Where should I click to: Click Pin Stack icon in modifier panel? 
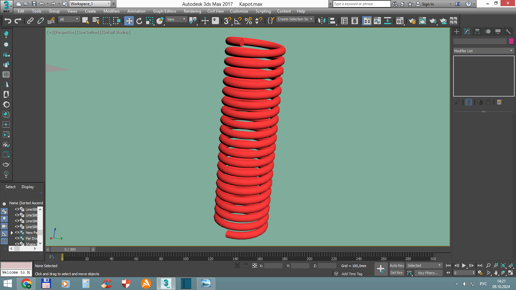[457, 102]
